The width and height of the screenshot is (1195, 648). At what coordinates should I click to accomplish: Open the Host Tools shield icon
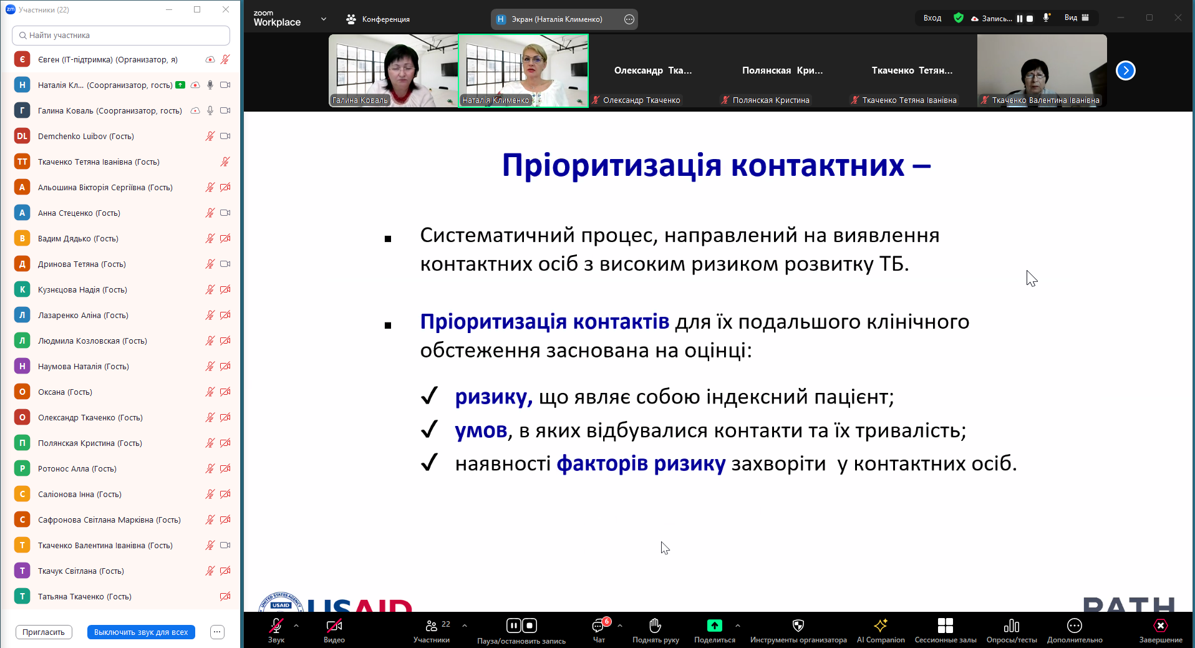pos(798,626)
